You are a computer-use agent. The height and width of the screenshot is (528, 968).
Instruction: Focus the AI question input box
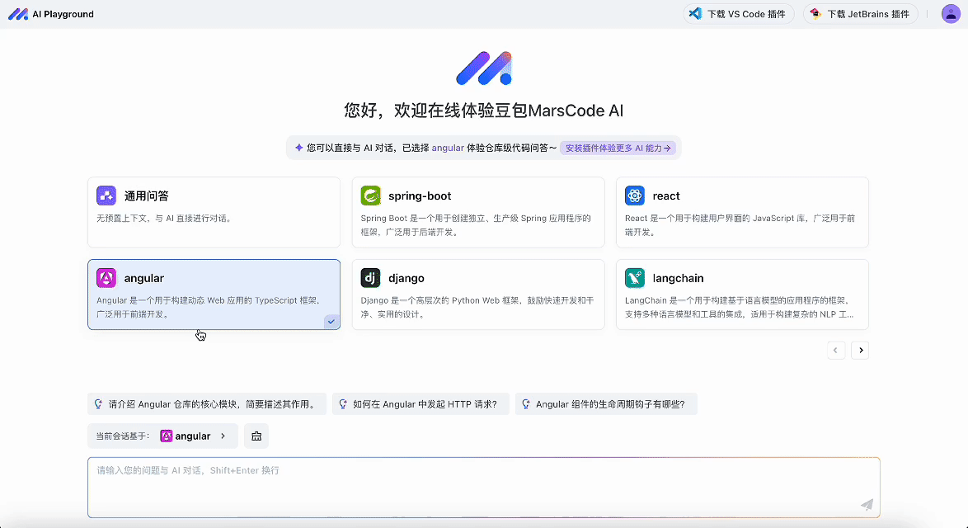click(484, 488)
